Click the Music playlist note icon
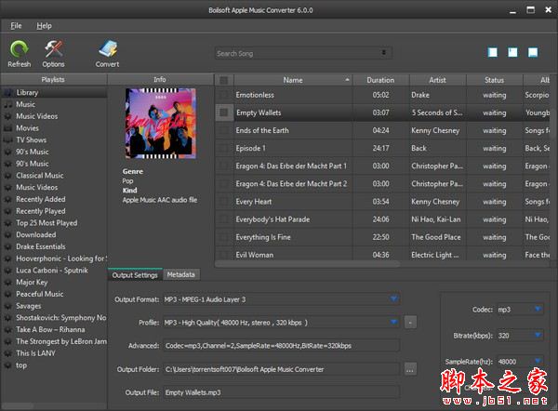This screenshot has height=411, width=558. pos(7,105)
